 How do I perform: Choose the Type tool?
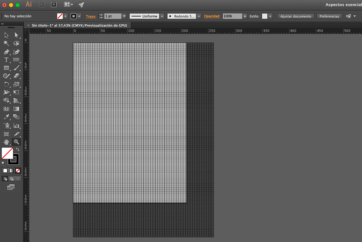pos(6,60)
